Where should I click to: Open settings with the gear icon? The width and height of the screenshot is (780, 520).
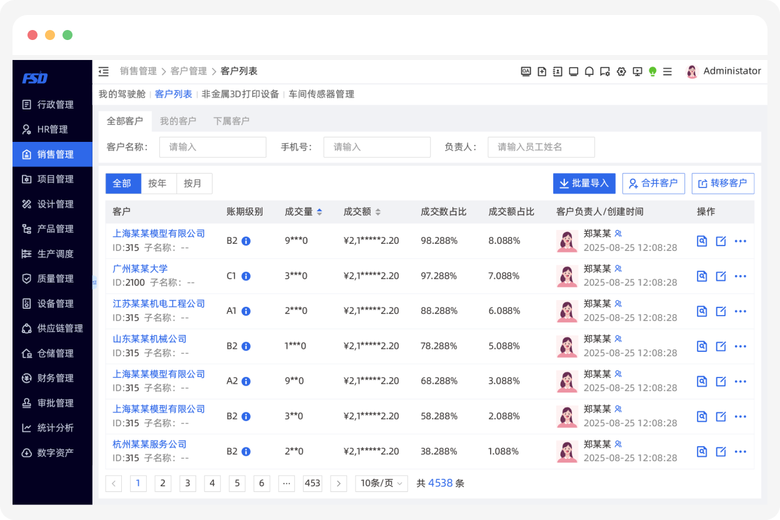coord(621,71)
